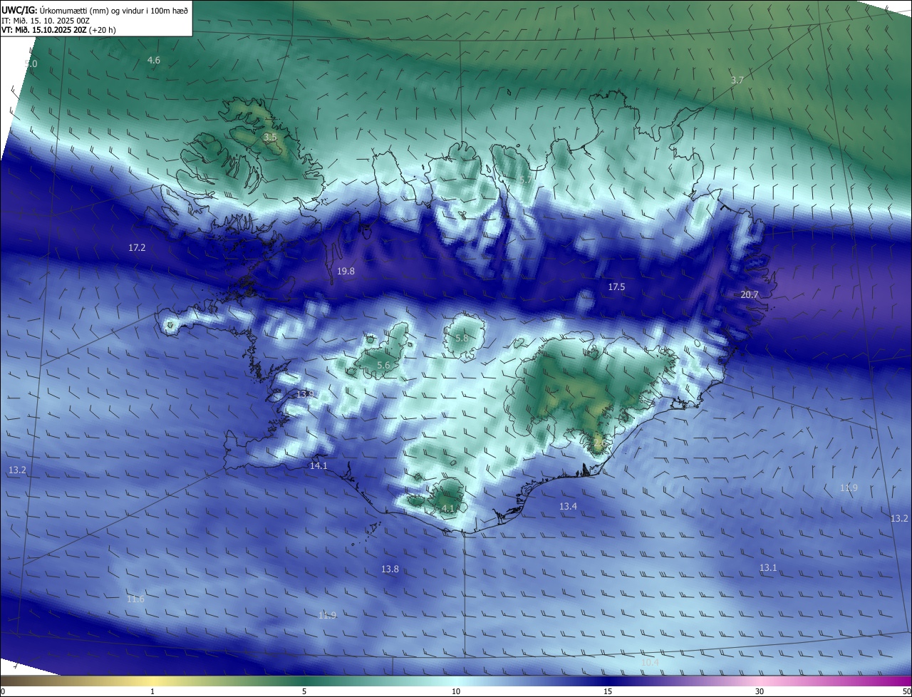The width and height of the screenshot is (912, 697).
Task: Click the 17.2 value label
Action: (137, 247)
